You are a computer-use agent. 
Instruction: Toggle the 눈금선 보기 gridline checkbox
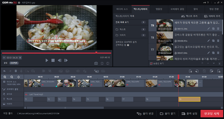(151, 63)
